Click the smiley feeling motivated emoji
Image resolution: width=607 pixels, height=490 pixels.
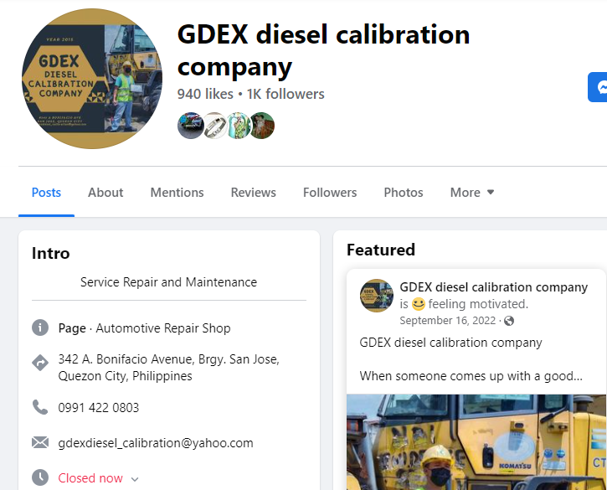tap(418, 304)
